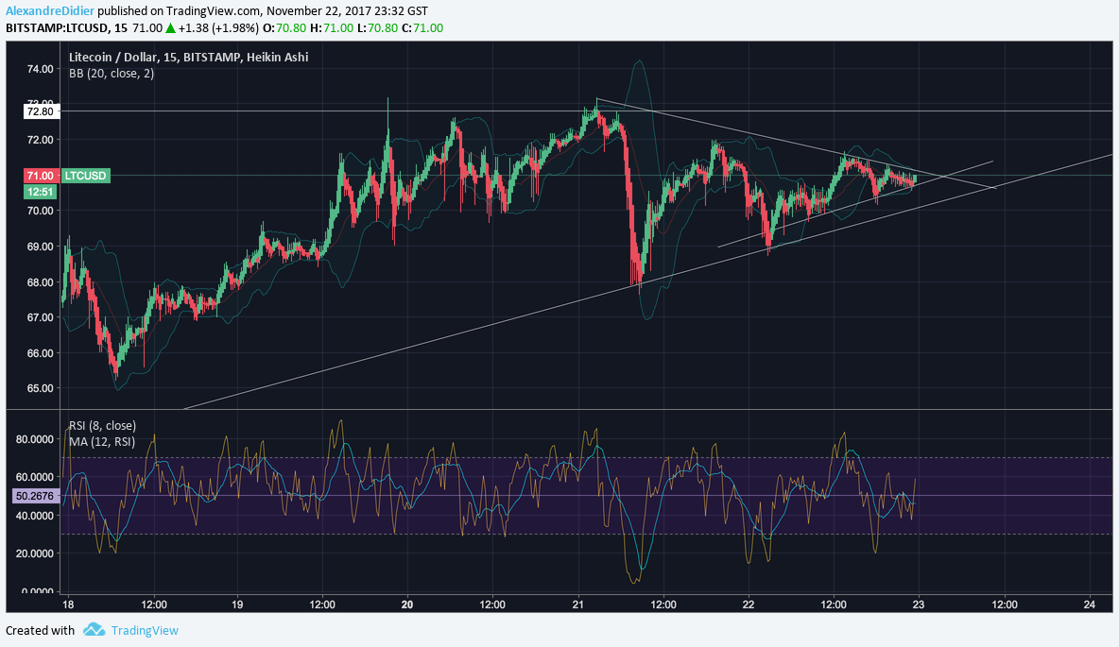This screenshot has width=1119, height=647.
Task: Click the 12:51 bar countdown label
Action: click(x=40, y=192)
